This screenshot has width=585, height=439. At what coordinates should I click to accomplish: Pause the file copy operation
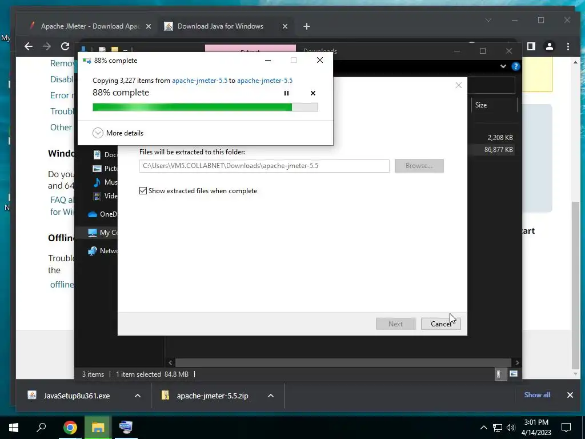point(286,93)
